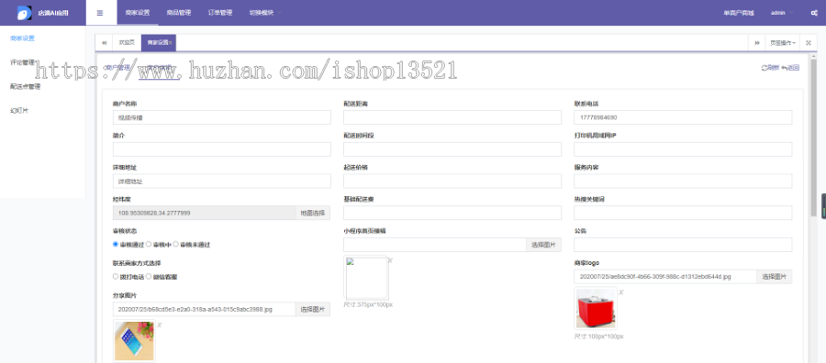Click 选择图片 for 分享图片

coord(313,309)
